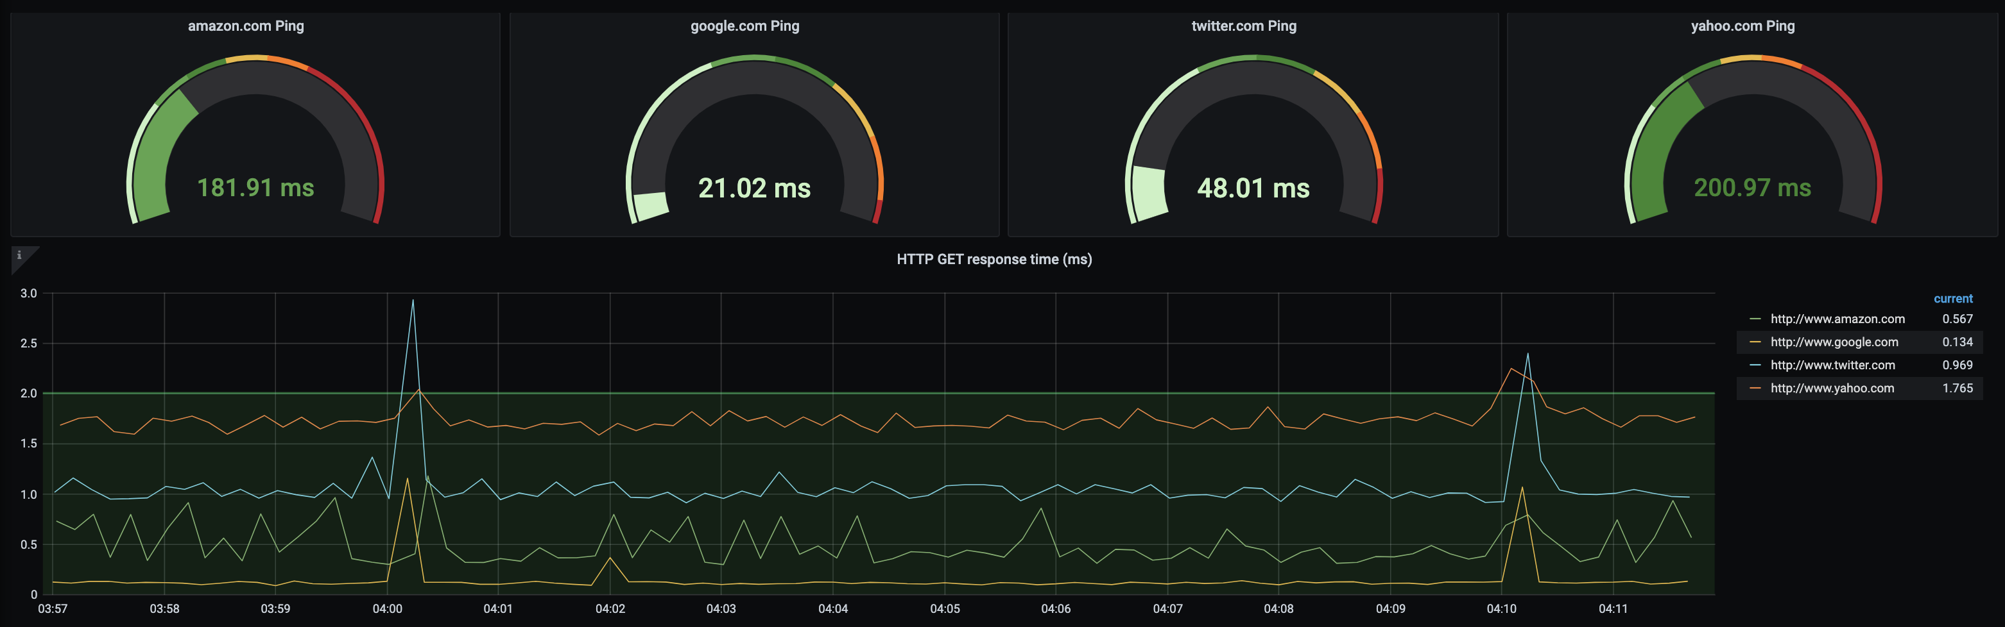2005x627 pixels.
Task: Click the 2.0 y-axis label
Action: 29,394
